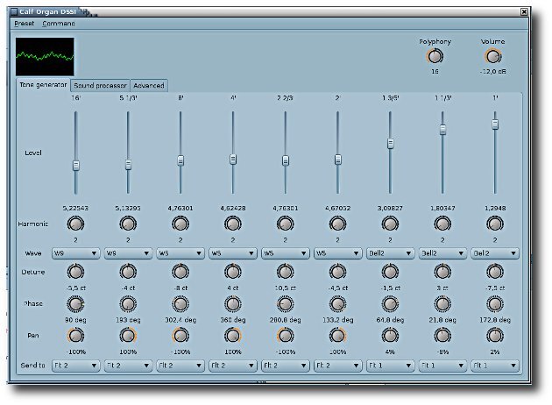Switch to the Sound processor tab
The height and width of the screenshot is (405, 552).
[x=100, y=86]
